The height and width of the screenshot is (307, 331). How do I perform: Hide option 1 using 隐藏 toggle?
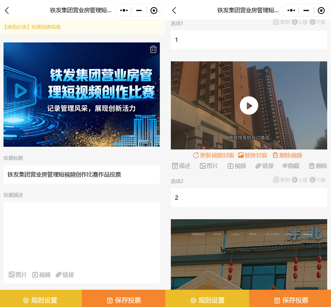coord(291,166)
